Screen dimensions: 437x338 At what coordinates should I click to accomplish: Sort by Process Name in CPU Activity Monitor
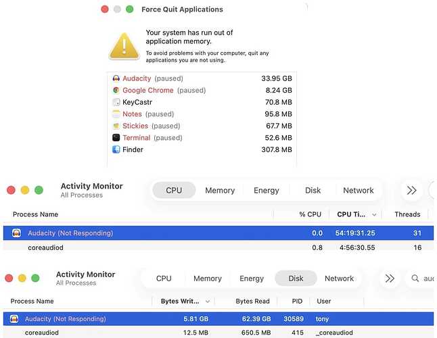[35, 214]
